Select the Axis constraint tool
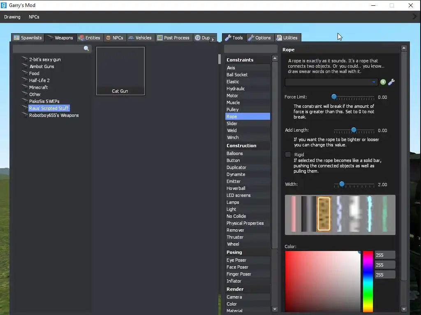Screen dimensions: 421x315 click(x=248, y=68)
